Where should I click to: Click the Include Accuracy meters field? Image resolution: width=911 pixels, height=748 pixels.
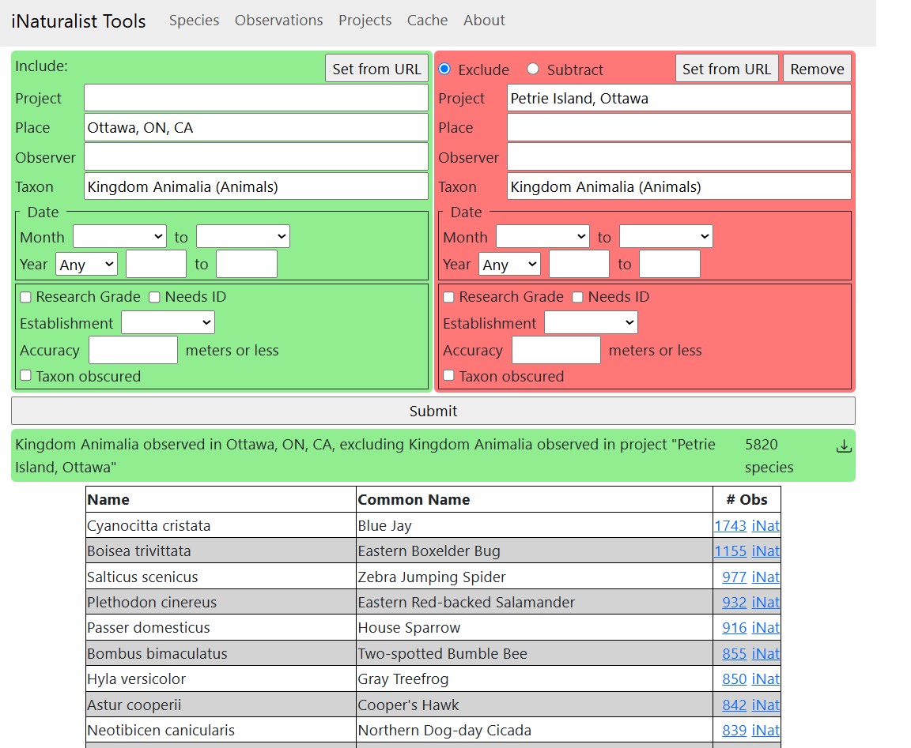tap(133, 350)
